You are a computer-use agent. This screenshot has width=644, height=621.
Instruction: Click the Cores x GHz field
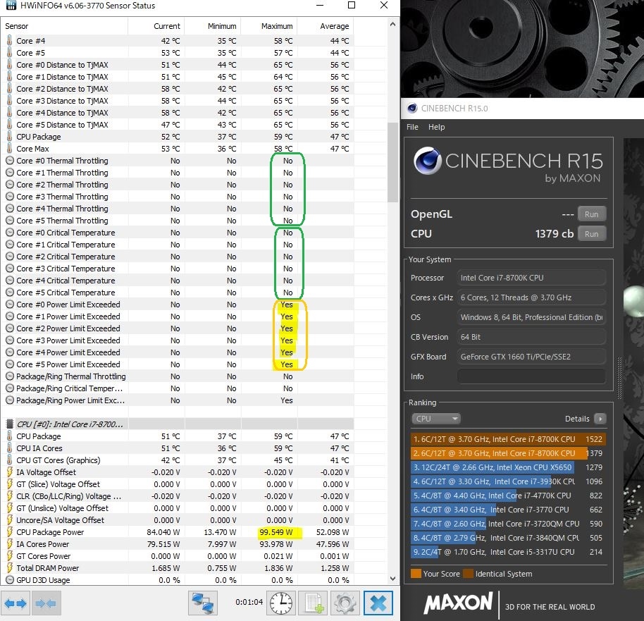click(x=531, y=297)
